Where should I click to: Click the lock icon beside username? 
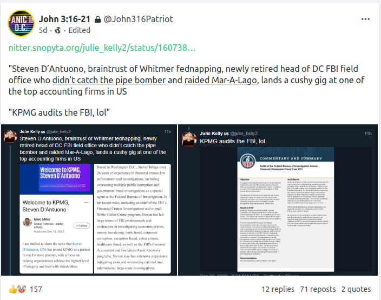click(x=97, y=19)
